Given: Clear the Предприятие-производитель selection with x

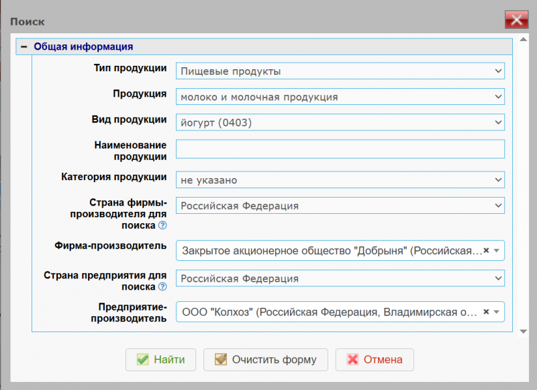Looking at the screenshot, I should pos(486,312).
